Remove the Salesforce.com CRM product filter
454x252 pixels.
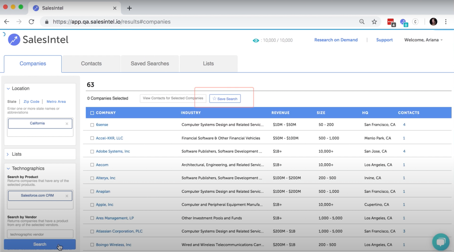tap(67, 196)
